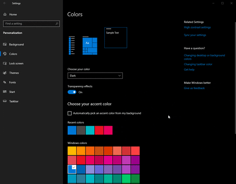Open Changing desktop or background colors link
Screen dimensions: 236x184
click(x=205, y=57)
